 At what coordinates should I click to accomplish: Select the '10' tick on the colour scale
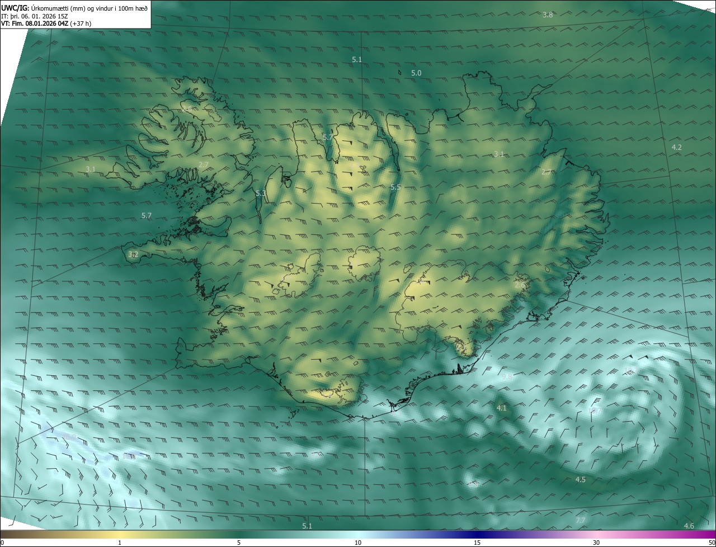tap(358, 543)
